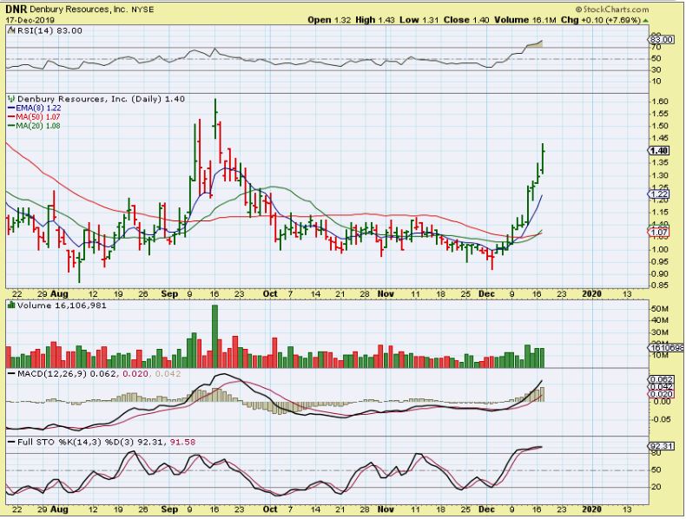The image size is (686, 519).
Task: Click the RSI(14) 83.00 indicator label
Action: coord(49,30)
